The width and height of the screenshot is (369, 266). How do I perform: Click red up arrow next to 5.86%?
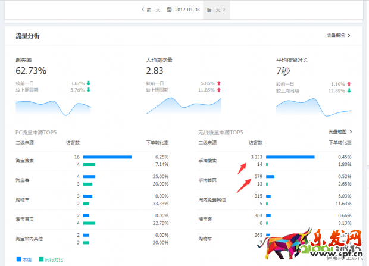(x=219, y=83)
